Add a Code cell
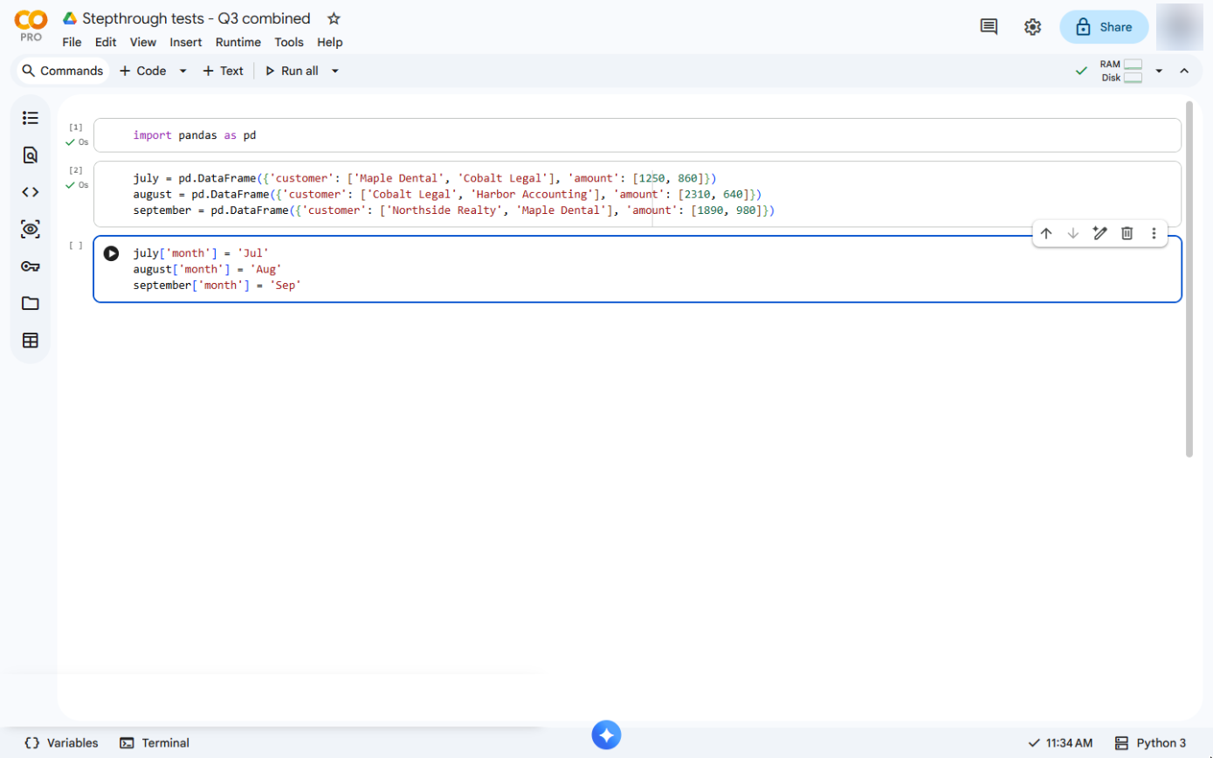 (142, 71)
